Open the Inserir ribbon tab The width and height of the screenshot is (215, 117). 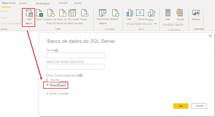pyautogui.click(x=23, y=3)
